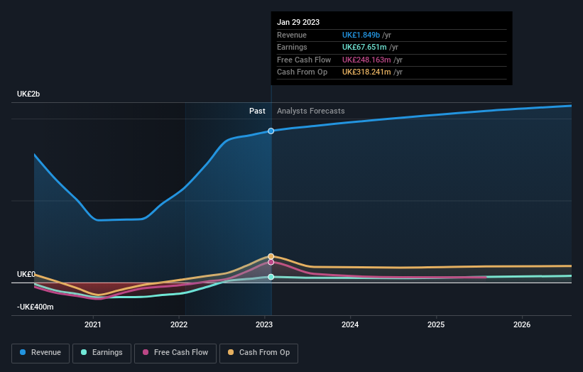Screen dimensions: 583x372
Task: Click the 2021 x-axis label
Action: [92, 325]
